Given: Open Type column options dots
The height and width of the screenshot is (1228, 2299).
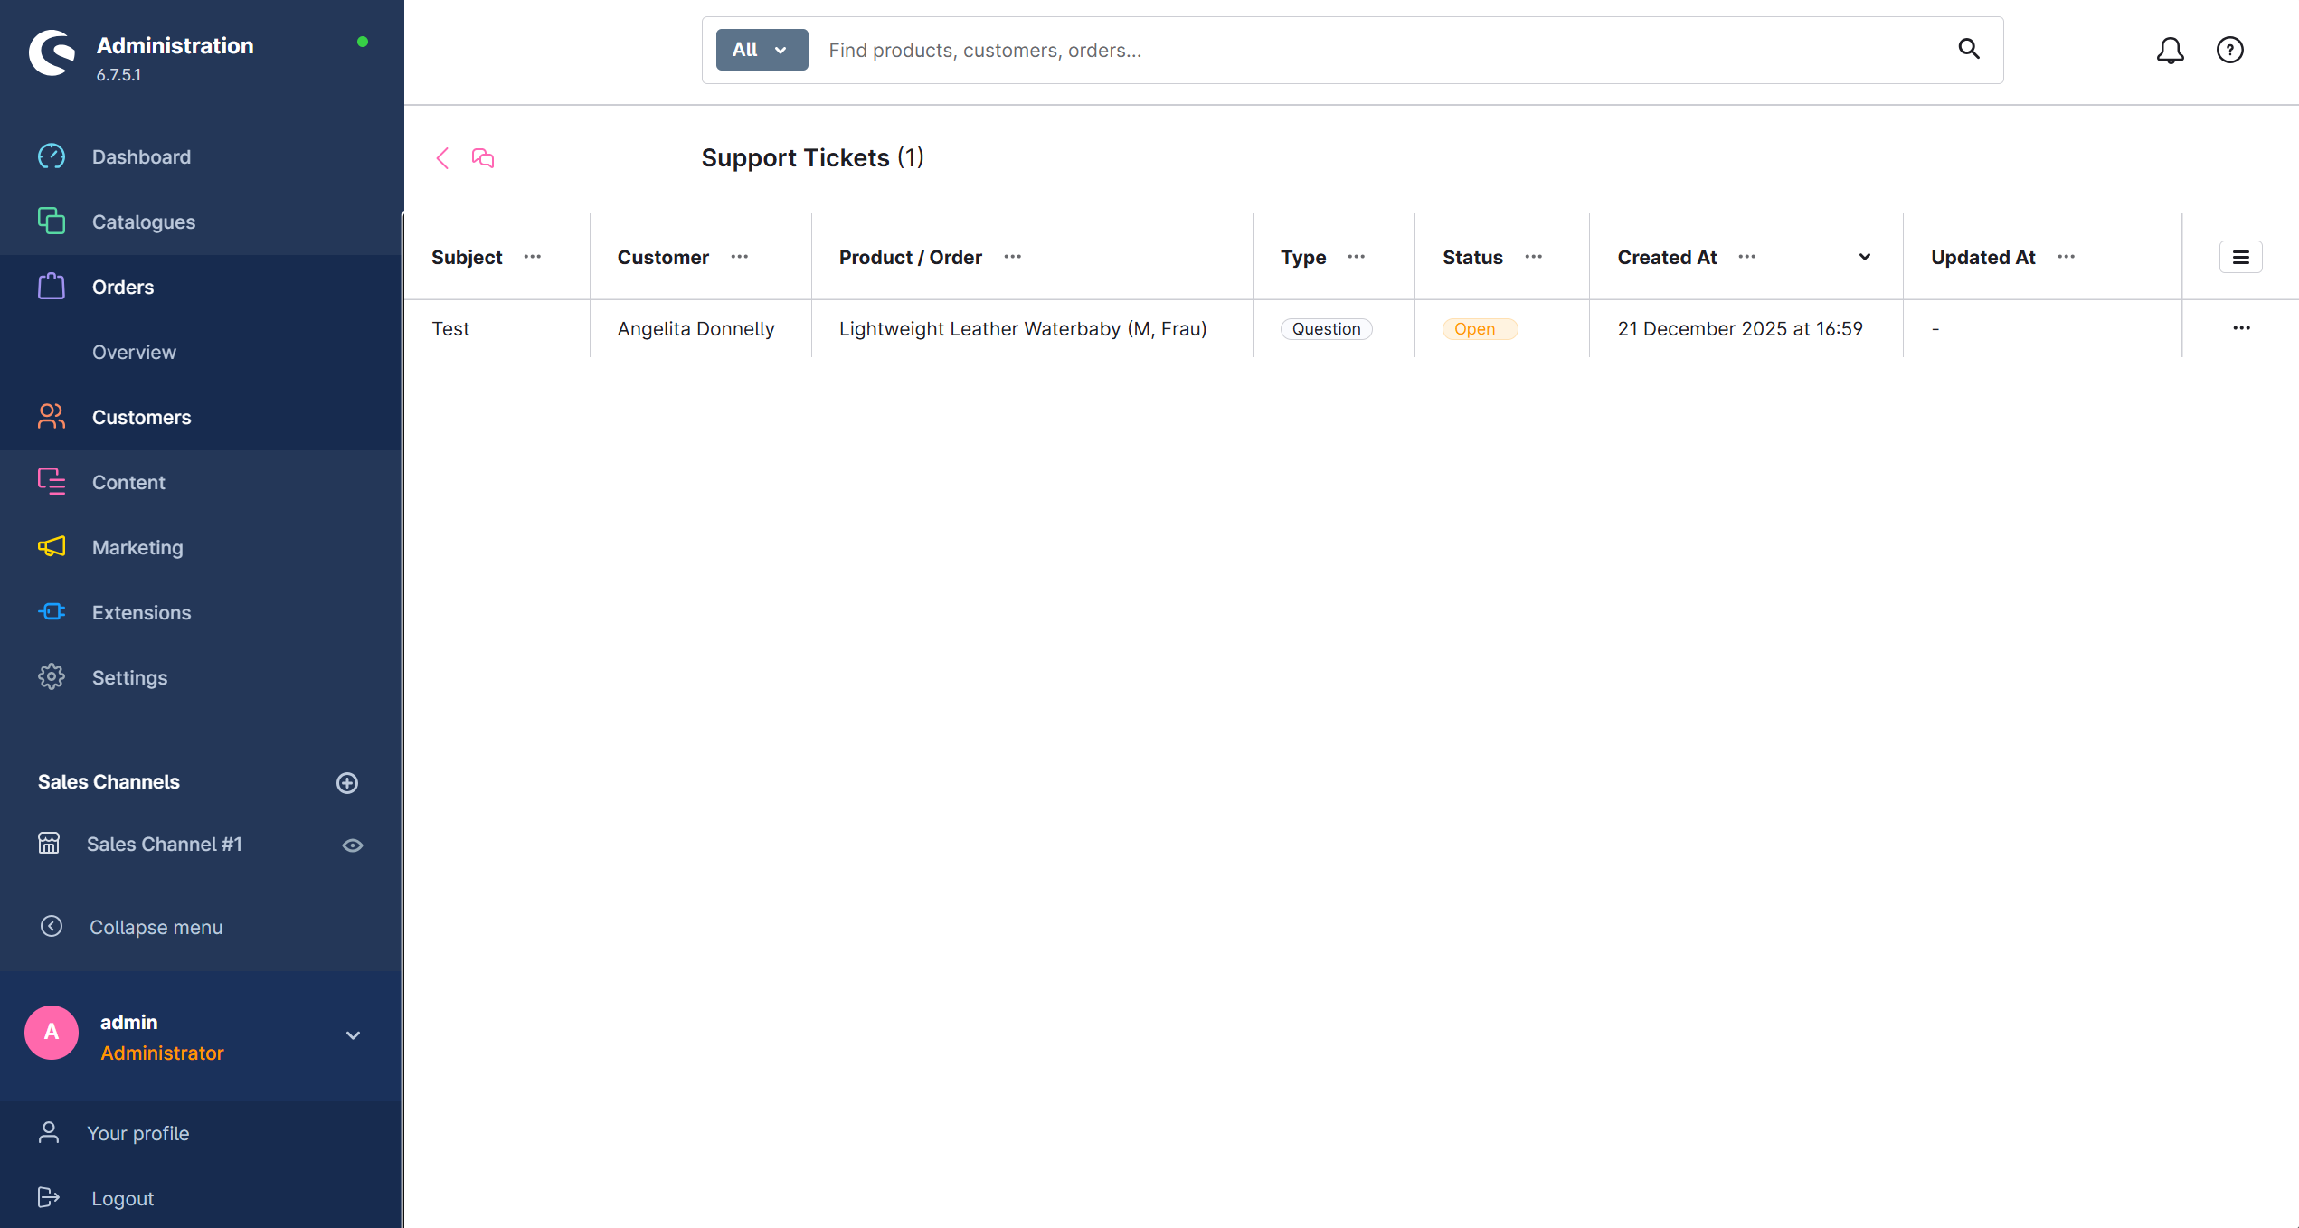Looking at the screenshot, I should 1357,257.
